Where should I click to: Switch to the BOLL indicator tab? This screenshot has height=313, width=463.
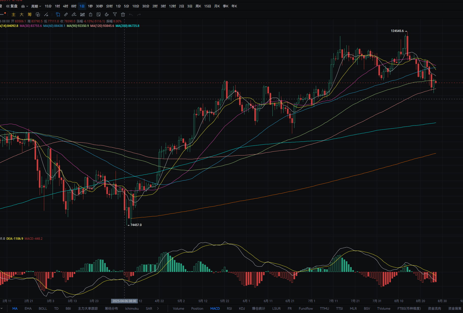point(43,308)
